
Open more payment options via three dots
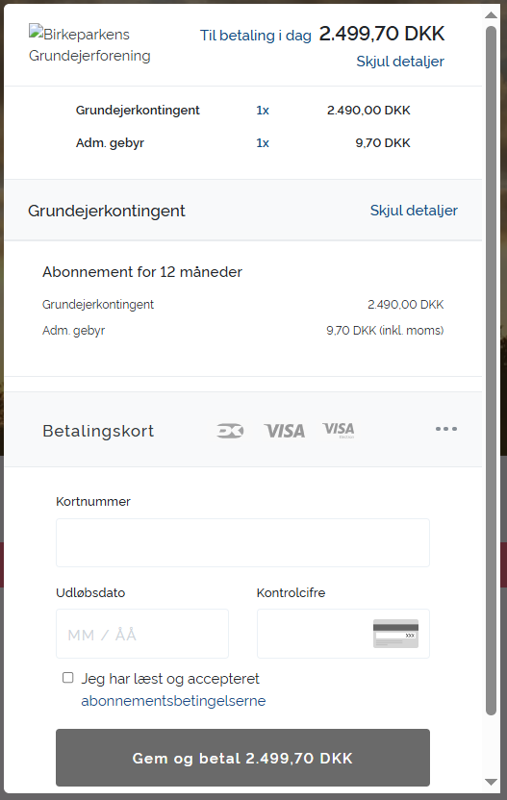(446, 429)
